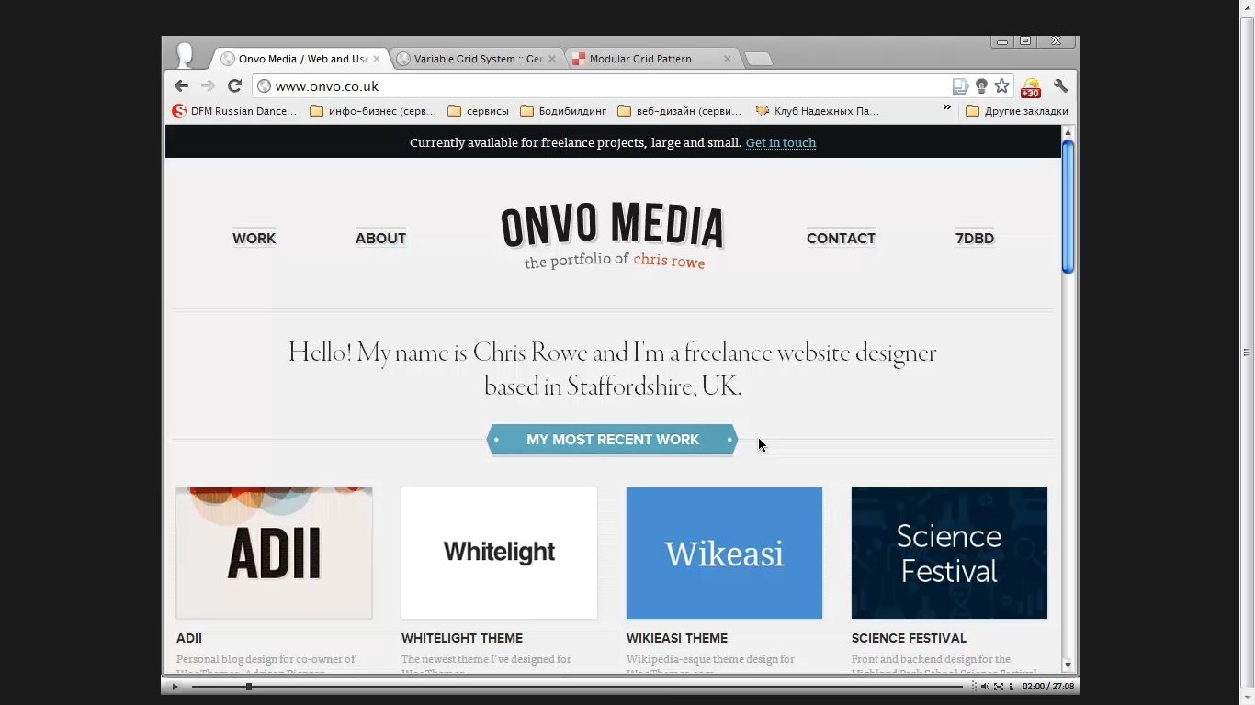Viewport: 1255px width, 705px height.
Task: Open the веб-дизайн bookmarks folder
Action: click(x=679, y=111)
